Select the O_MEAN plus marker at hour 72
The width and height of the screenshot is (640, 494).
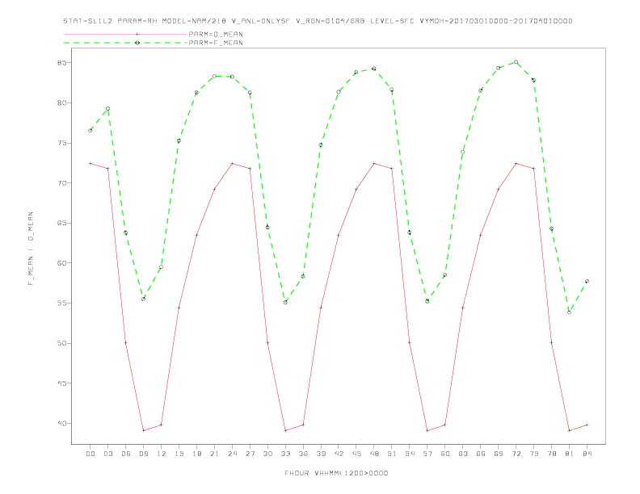[516, 163]
